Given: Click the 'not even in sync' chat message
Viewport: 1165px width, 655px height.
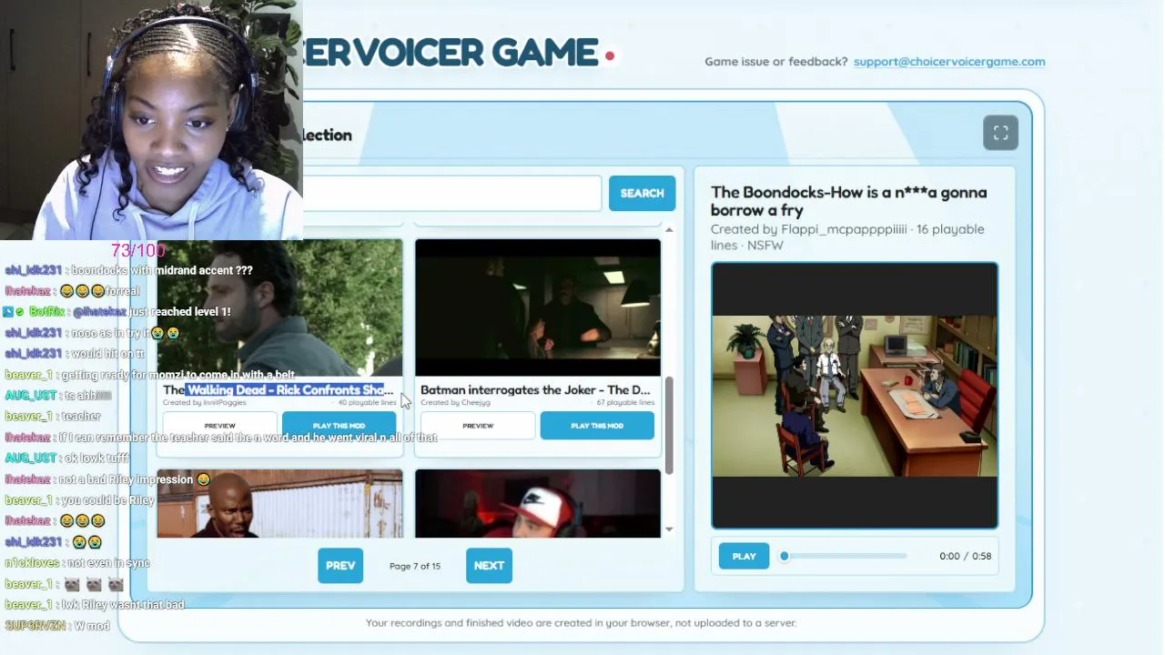Looking at the screenshot, I should click(x=108, y=563).
